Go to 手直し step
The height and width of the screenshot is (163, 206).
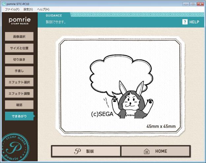(19, 71)
